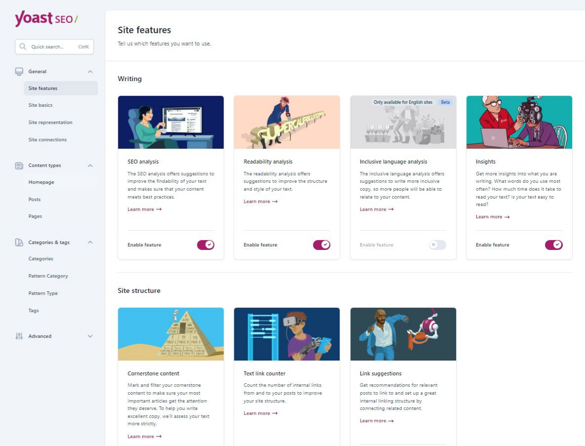Go to the Site representation page
The height and width of the screenshot is (446, 585).
(x=50, y=122)
